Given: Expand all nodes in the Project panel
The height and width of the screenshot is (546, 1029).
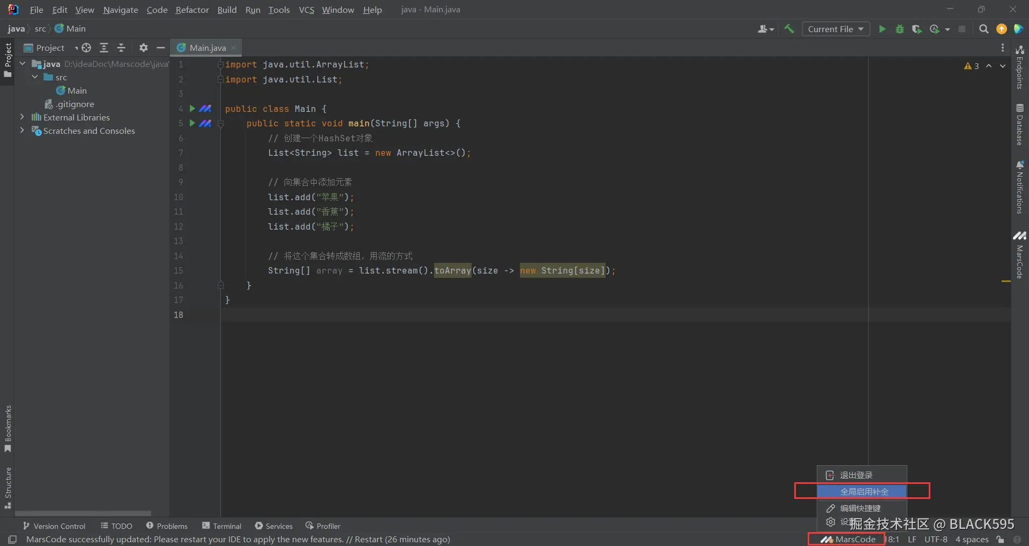Looking at the screenshot, I should pyautogui.click(x=104, y=48).
